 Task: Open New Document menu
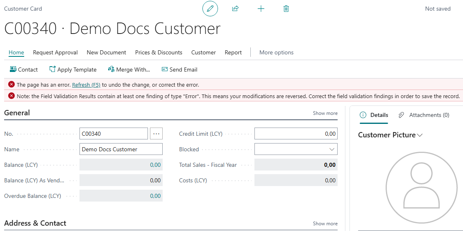106,52
